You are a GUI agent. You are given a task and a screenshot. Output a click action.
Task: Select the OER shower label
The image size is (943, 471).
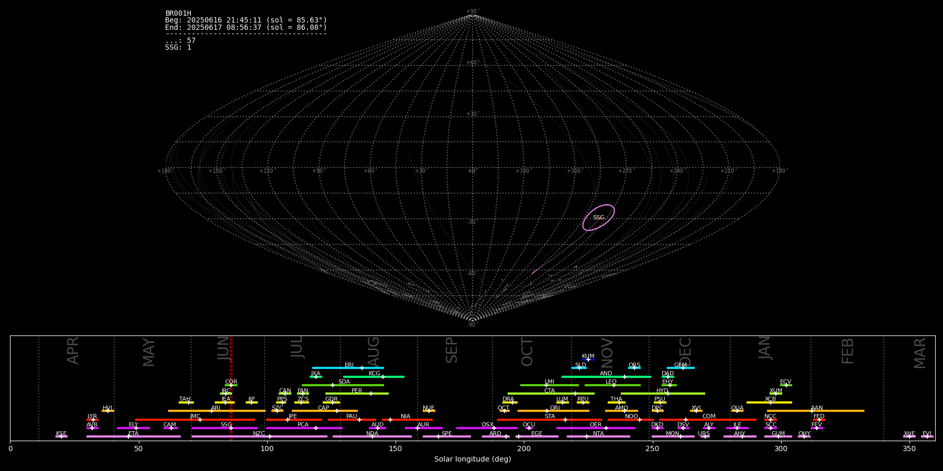click(596, 425)
